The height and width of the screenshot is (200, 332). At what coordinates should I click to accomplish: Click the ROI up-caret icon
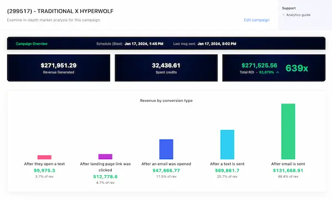pyautogui.click(x=277, y=73)
